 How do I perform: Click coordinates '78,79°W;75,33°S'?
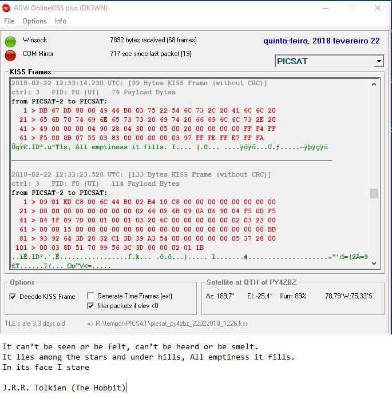coord(349,296)
